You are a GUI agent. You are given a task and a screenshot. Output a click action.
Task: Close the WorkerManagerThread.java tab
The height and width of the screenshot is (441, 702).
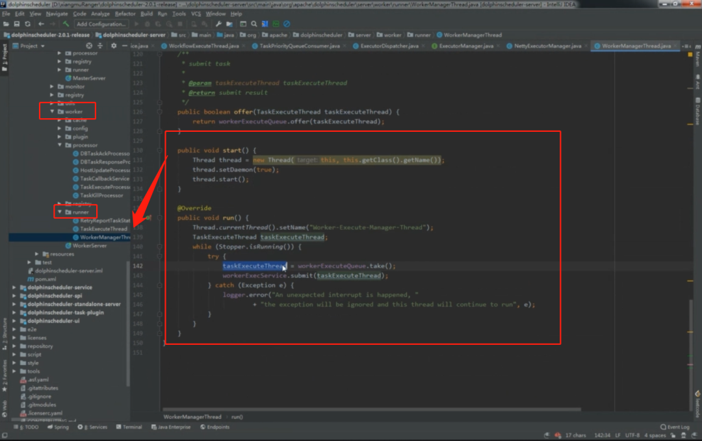point(675,46)
